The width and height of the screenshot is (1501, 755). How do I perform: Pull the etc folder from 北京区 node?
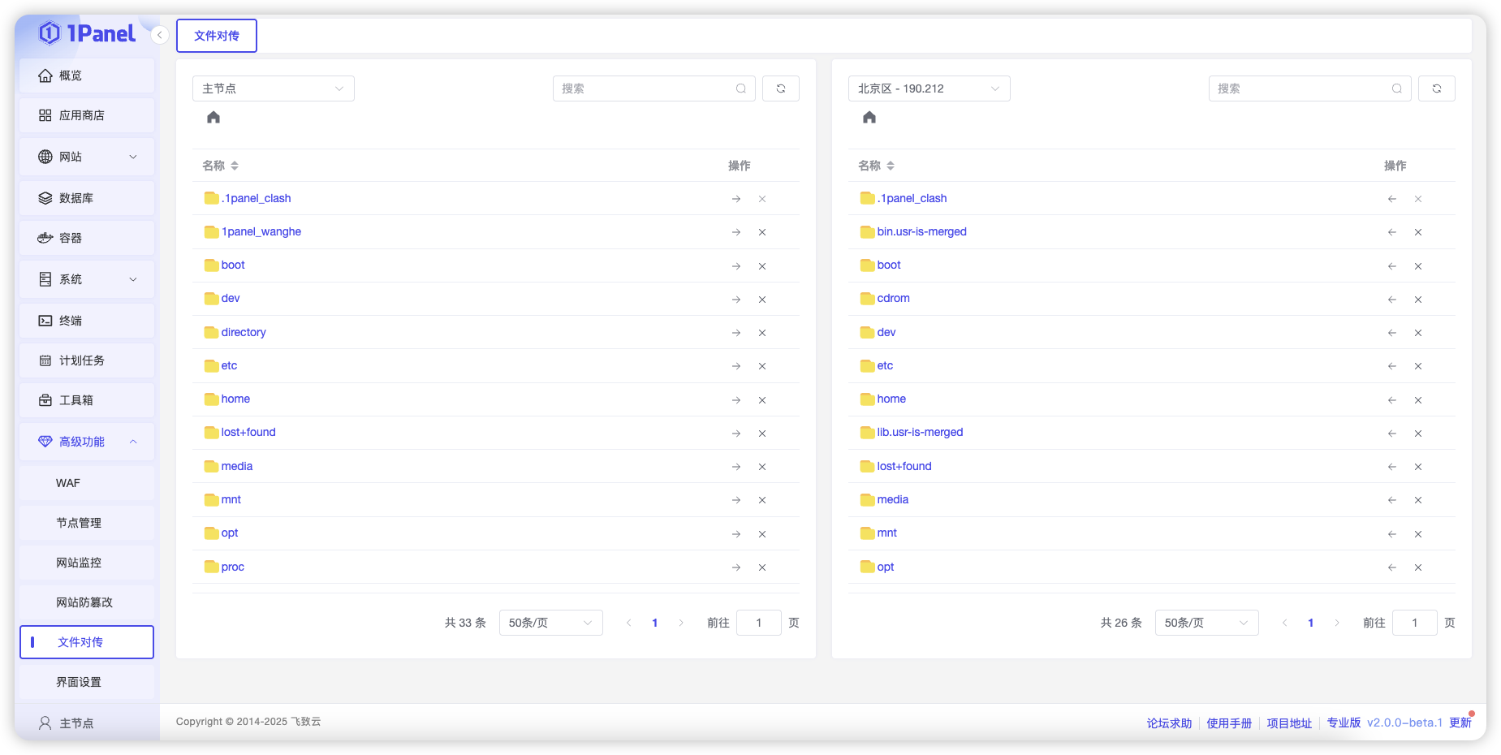point(1391,366)
